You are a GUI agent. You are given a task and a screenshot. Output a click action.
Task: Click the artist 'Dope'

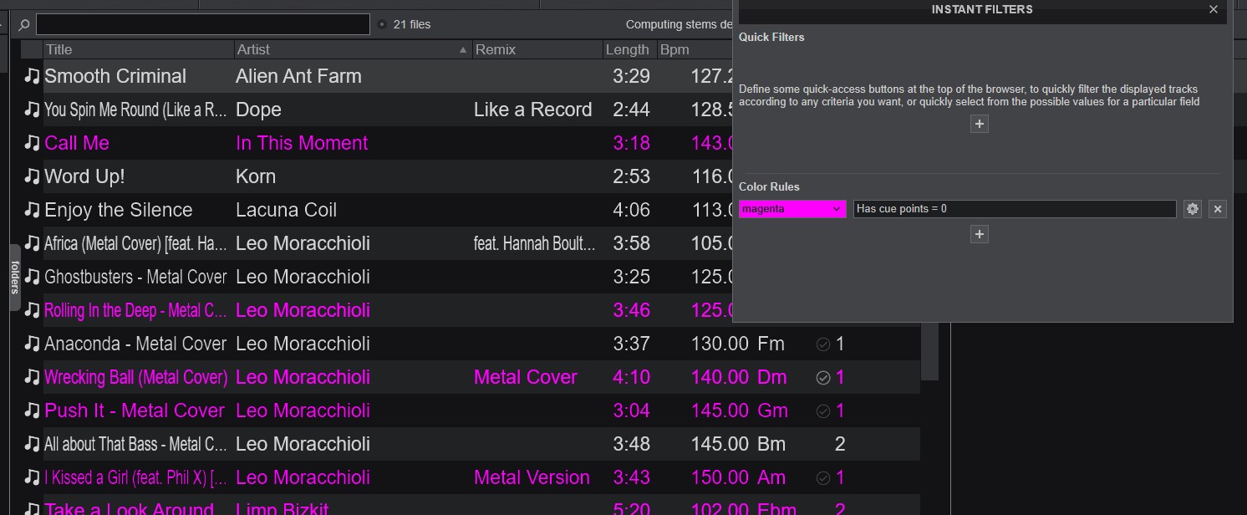(x=258, y=110)
